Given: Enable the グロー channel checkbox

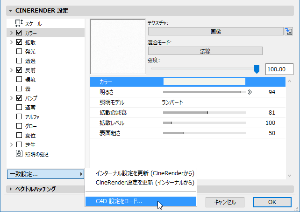Looking at the screenshot, I should pos(19,126).
